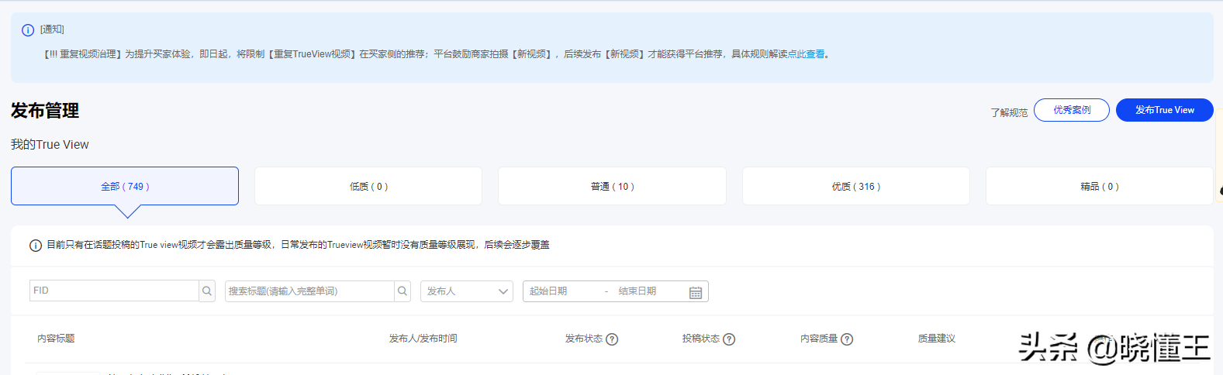This screenshot has height=375, width=1223.
Task: Switch to the 优质 (316) tab
Action: point(856,186)
